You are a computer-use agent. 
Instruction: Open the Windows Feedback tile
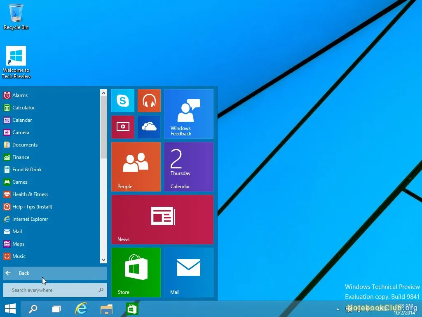(189, 114)
